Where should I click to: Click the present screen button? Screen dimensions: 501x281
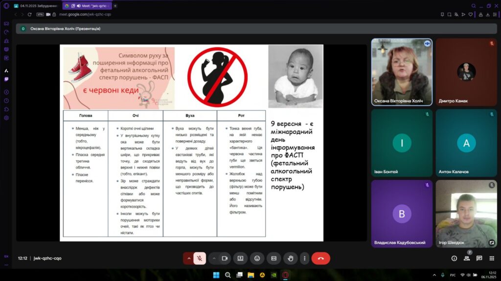[241, 258]
